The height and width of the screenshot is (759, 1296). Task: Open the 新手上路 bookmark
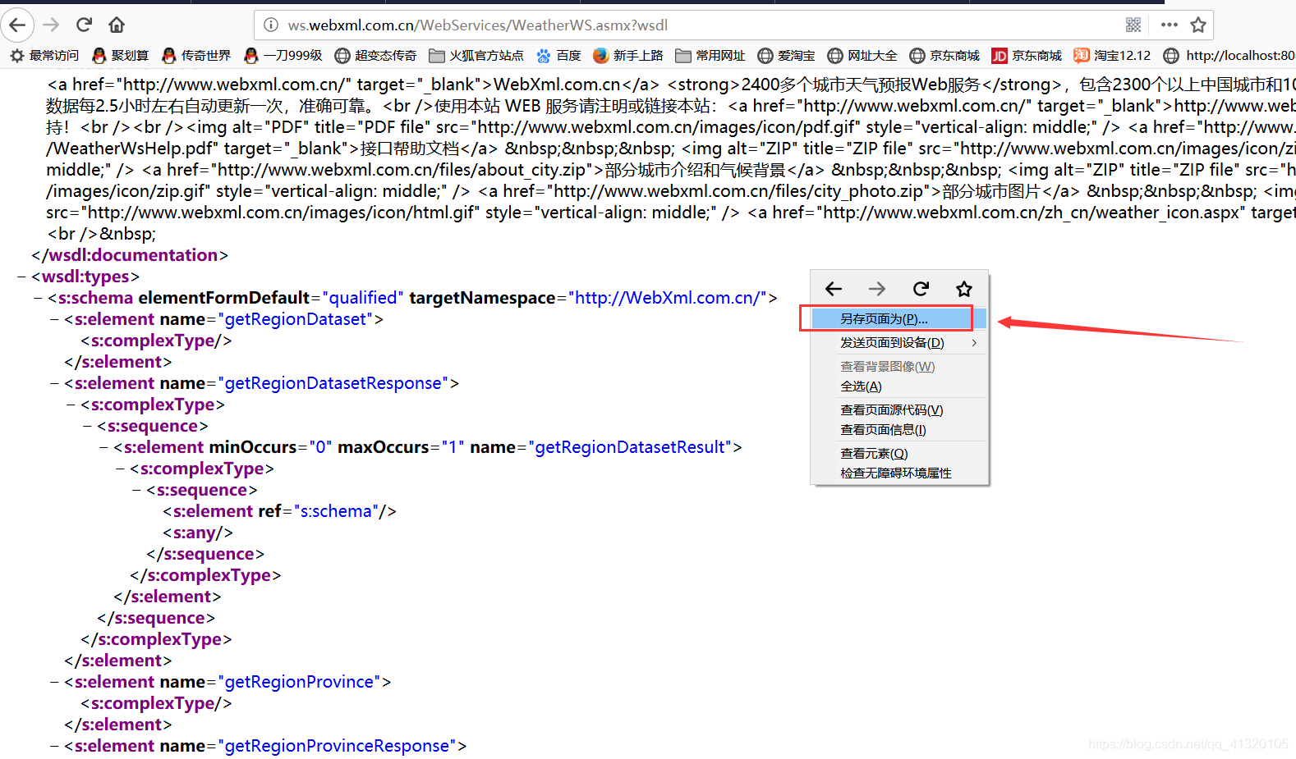coord(628,56)
